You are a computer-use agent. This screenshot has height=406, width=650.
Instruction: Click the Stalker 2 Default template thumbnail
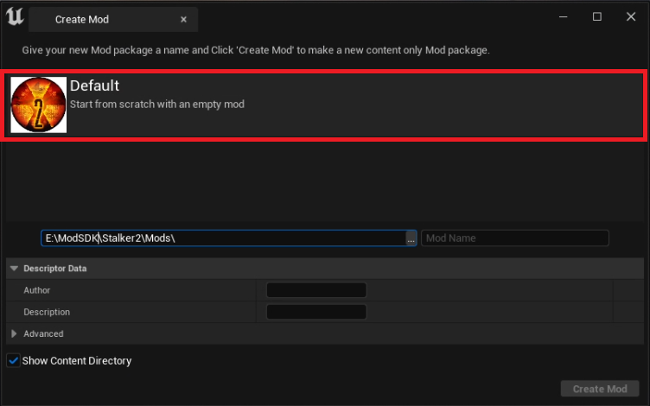click(x=39, y=105)
